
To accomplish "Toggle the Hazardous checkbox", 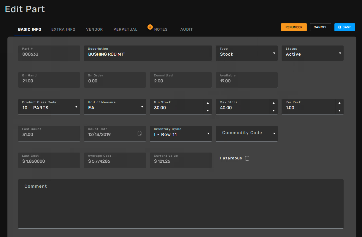I will 247,158.
